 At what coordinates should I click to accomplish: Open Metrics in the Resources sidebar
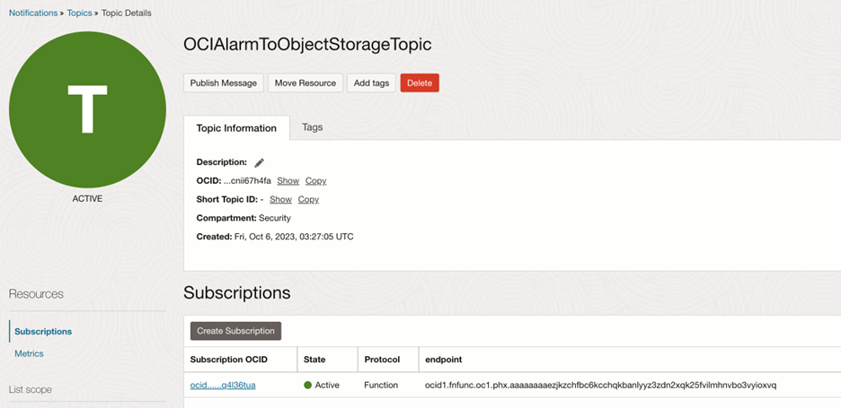pyautogui.click(x=29, y=354)
